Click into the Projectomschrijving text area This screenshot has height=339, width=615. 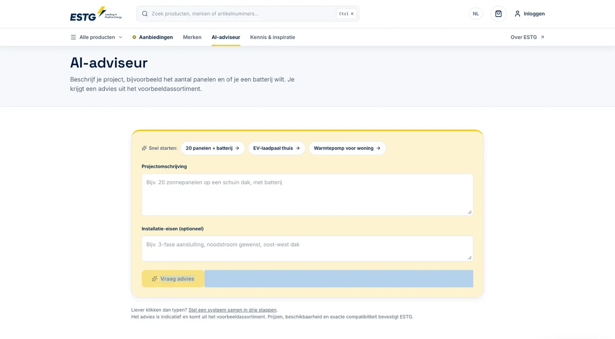[x=307, y=195]
